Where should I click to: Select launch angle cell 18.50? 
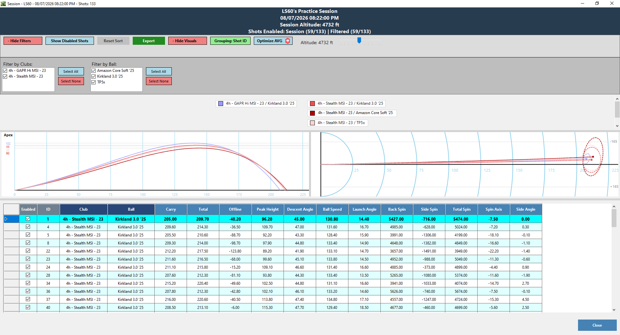tap(364, 308)
